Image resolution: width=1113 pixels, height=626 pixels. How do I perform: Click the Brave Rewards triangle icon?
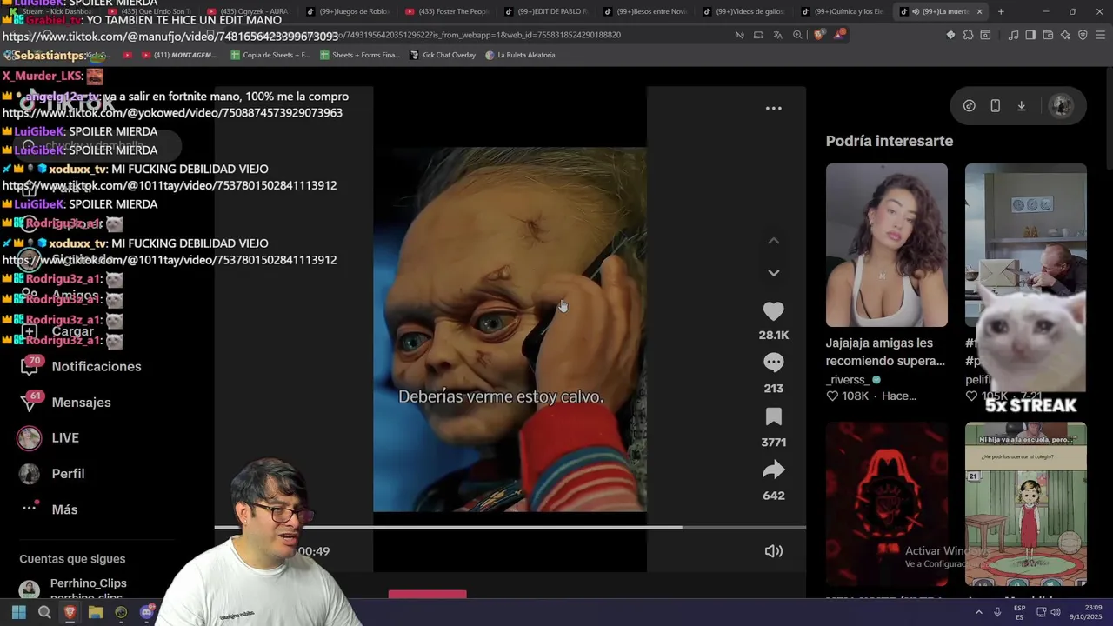[839, 35]
